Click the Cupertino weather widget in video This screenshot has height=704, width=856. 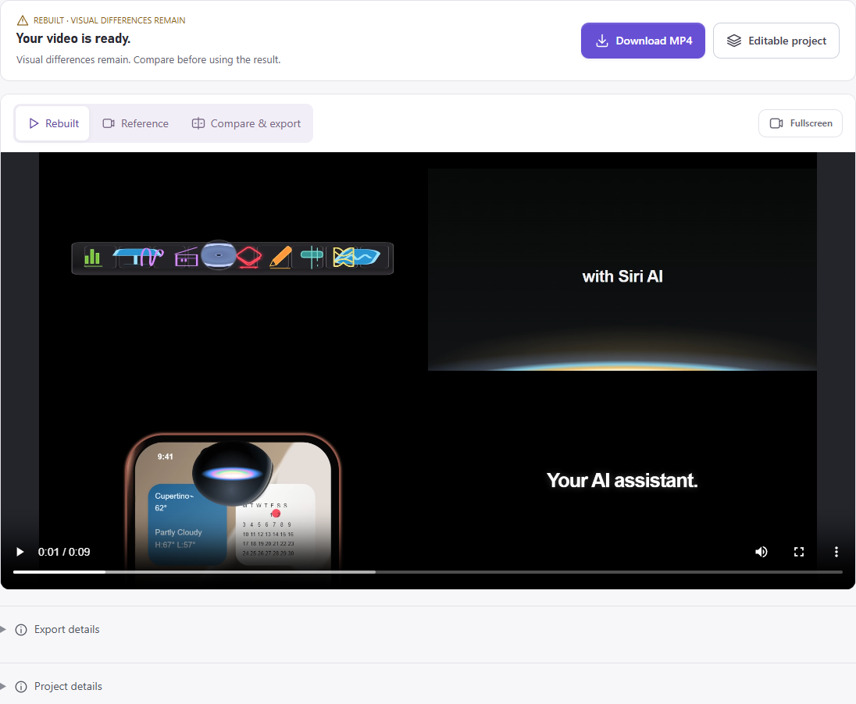click(187, 524)
